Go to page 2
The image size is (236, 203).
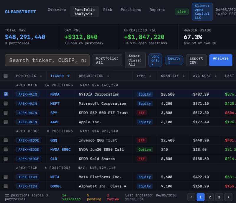click(210, 197)
